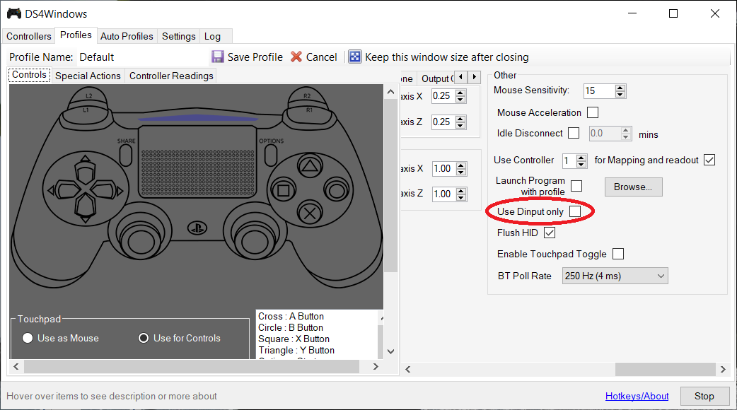
Task: Open the Special Actions tab
Action: 88,76
